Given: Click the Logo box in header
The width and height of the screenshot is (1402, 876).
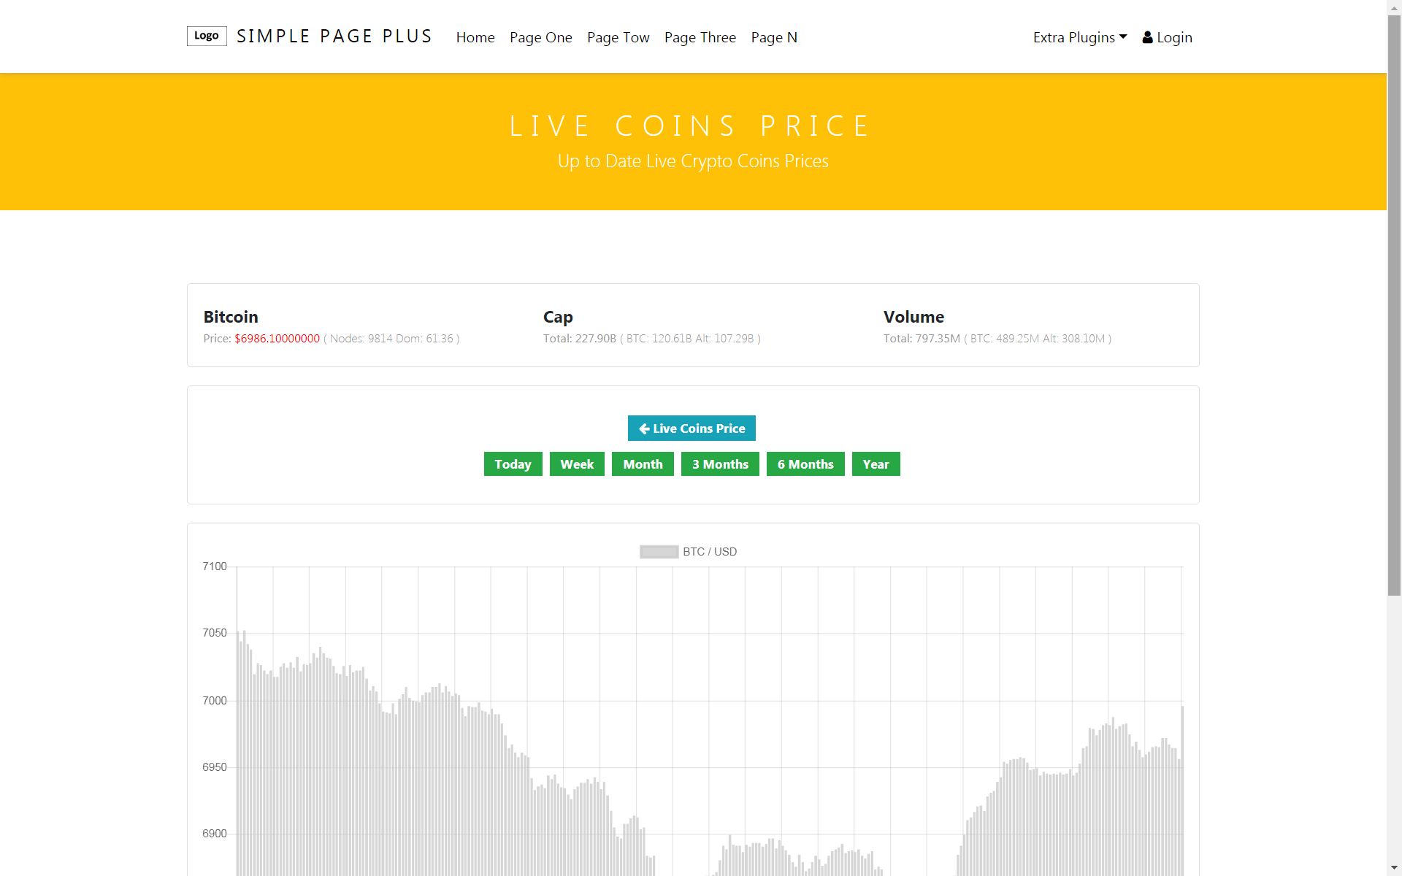Looking at the screenshot, I should click(207, 36).
